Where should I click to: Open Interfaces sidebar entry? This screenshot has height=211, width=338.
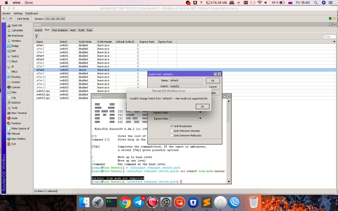(17, 36)
